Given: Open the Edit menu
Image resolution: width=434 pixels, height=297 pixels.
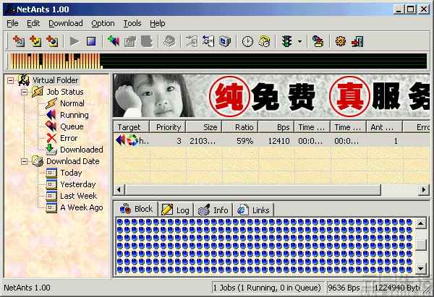Looking at the screenshot, I should (33, 23).
